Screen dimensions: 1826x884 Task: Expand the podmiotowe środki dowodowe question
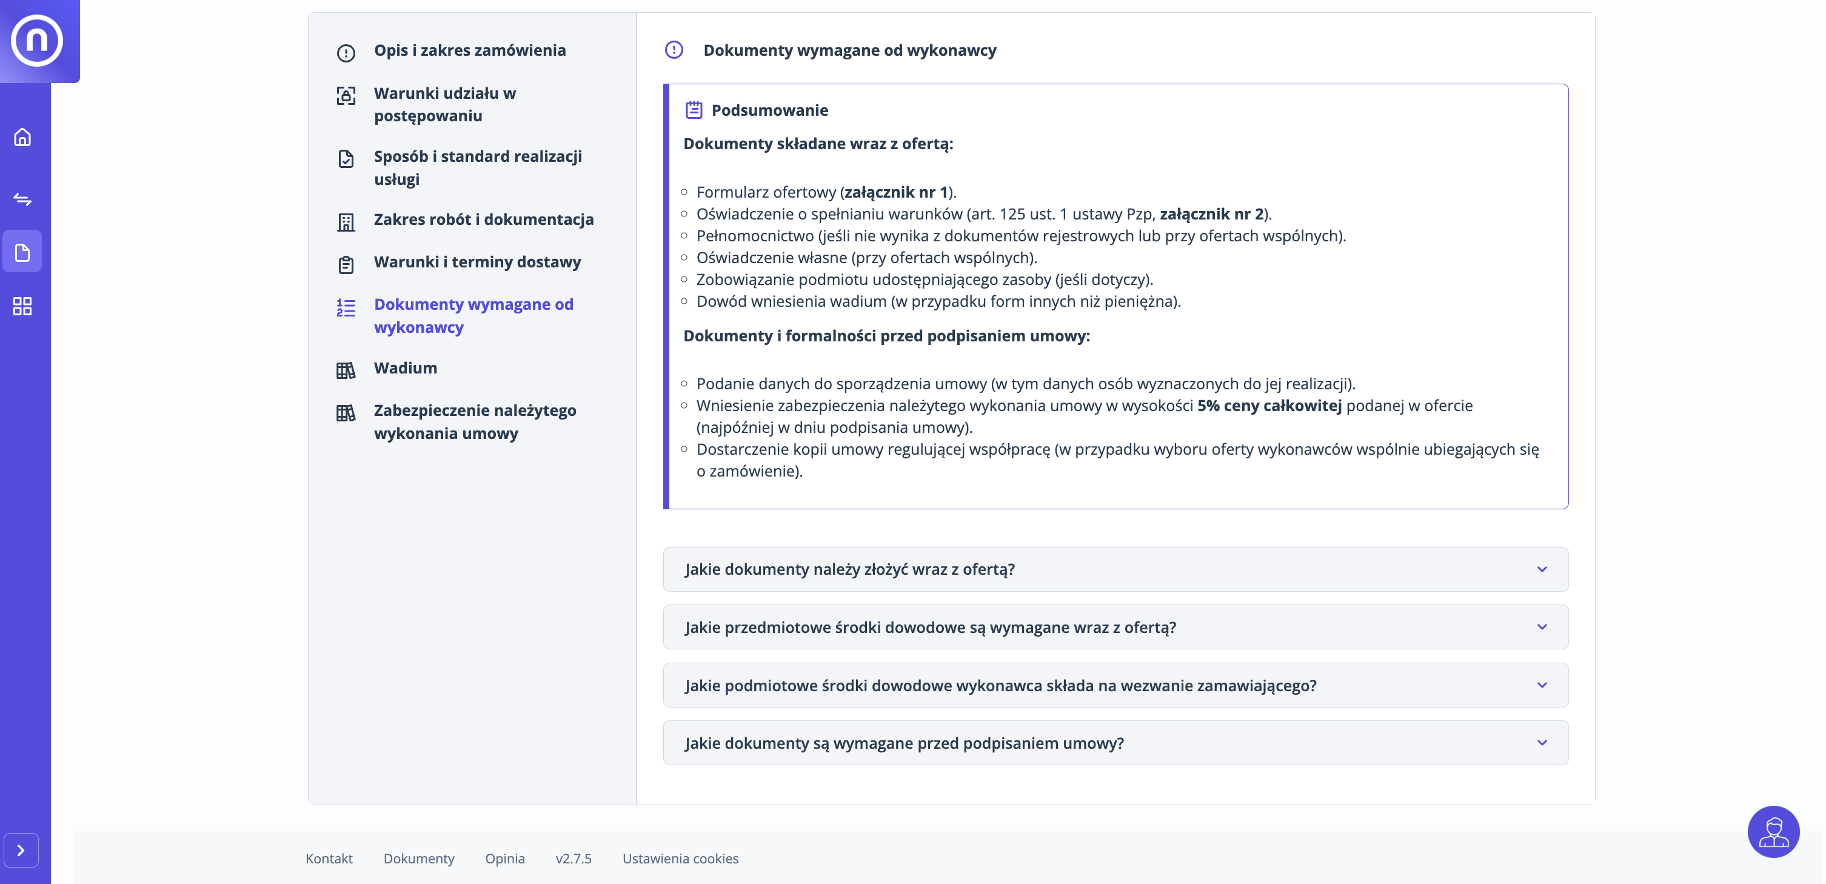coord(1115,686)
